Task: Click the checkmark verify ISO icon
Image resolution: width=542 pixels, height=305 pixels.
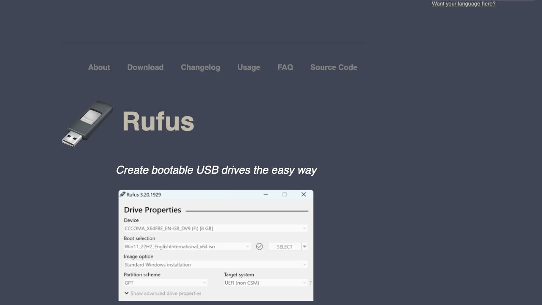Action: pos(260,247)
